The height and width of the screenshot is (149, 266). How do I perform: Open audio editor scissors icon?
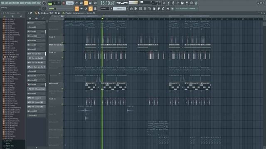[168, 3]
